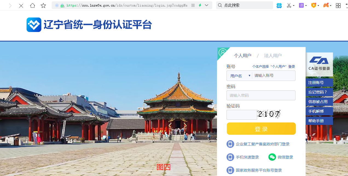Screen dimensions: 348x176
Task: Click the translate extension icon
Action: tap(301, 5)
